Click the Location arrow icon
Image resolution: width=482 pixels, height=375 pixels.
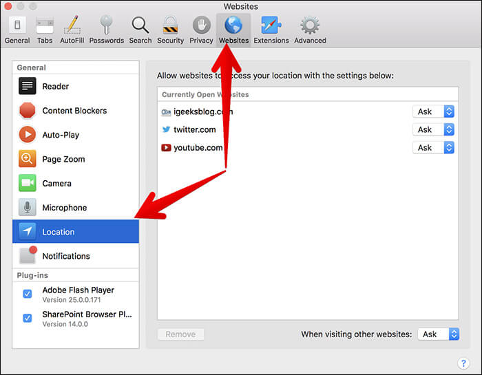pos(27,231)
